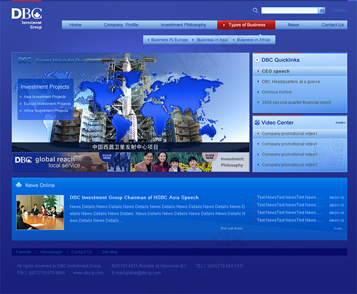This screenshot has height=294, width=357.
Task: Open the Investment Philosophy menu item
Action: pos(183,25)
